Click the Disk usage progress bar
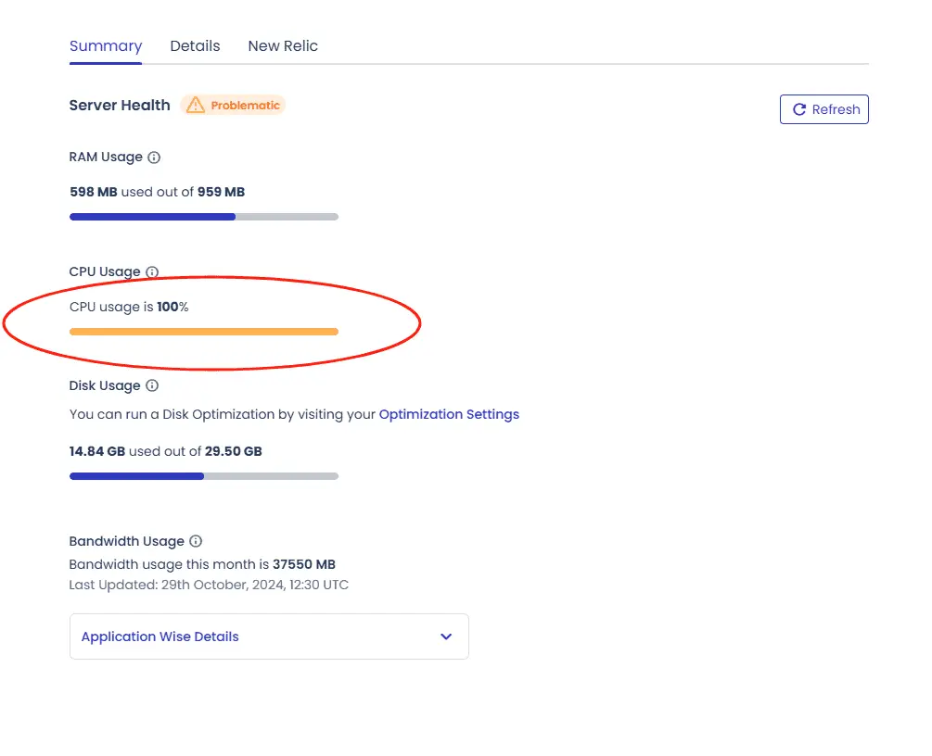 click(x=204, y=476)
